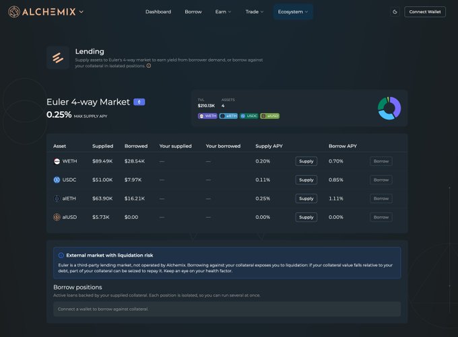Click the WETH token icon in table
458x337 pixels.
57,161
